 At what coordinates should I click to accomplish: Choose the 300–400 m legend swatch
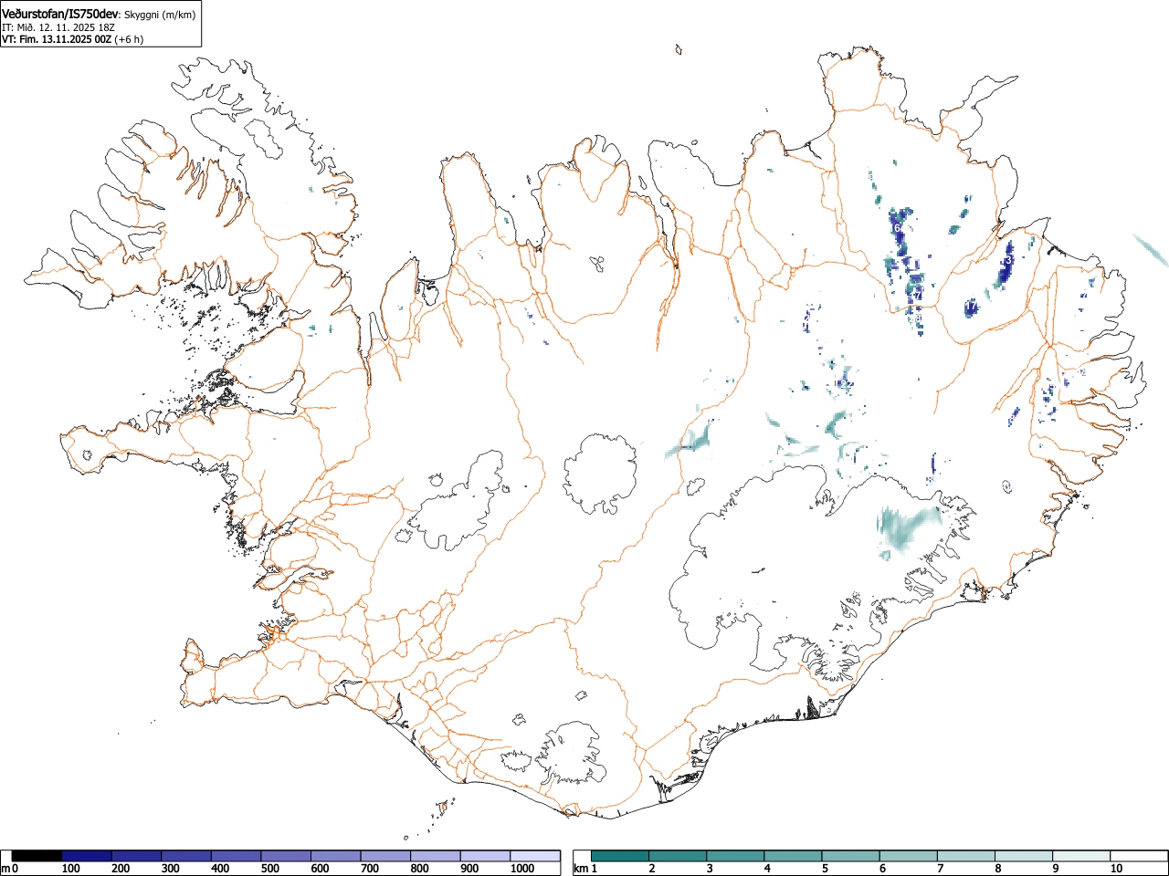click(186, 856)
